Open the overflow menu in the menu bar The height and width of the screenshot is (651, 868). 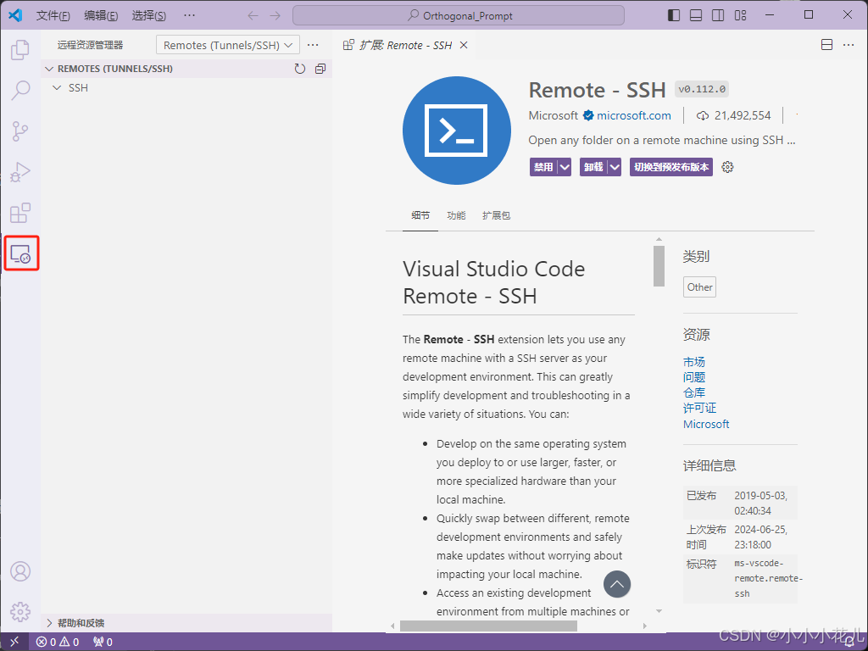coord(189,15)
